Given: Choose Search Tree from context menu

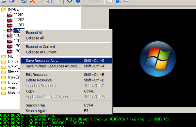Looking at the screenshot, I should coord(66,105).
